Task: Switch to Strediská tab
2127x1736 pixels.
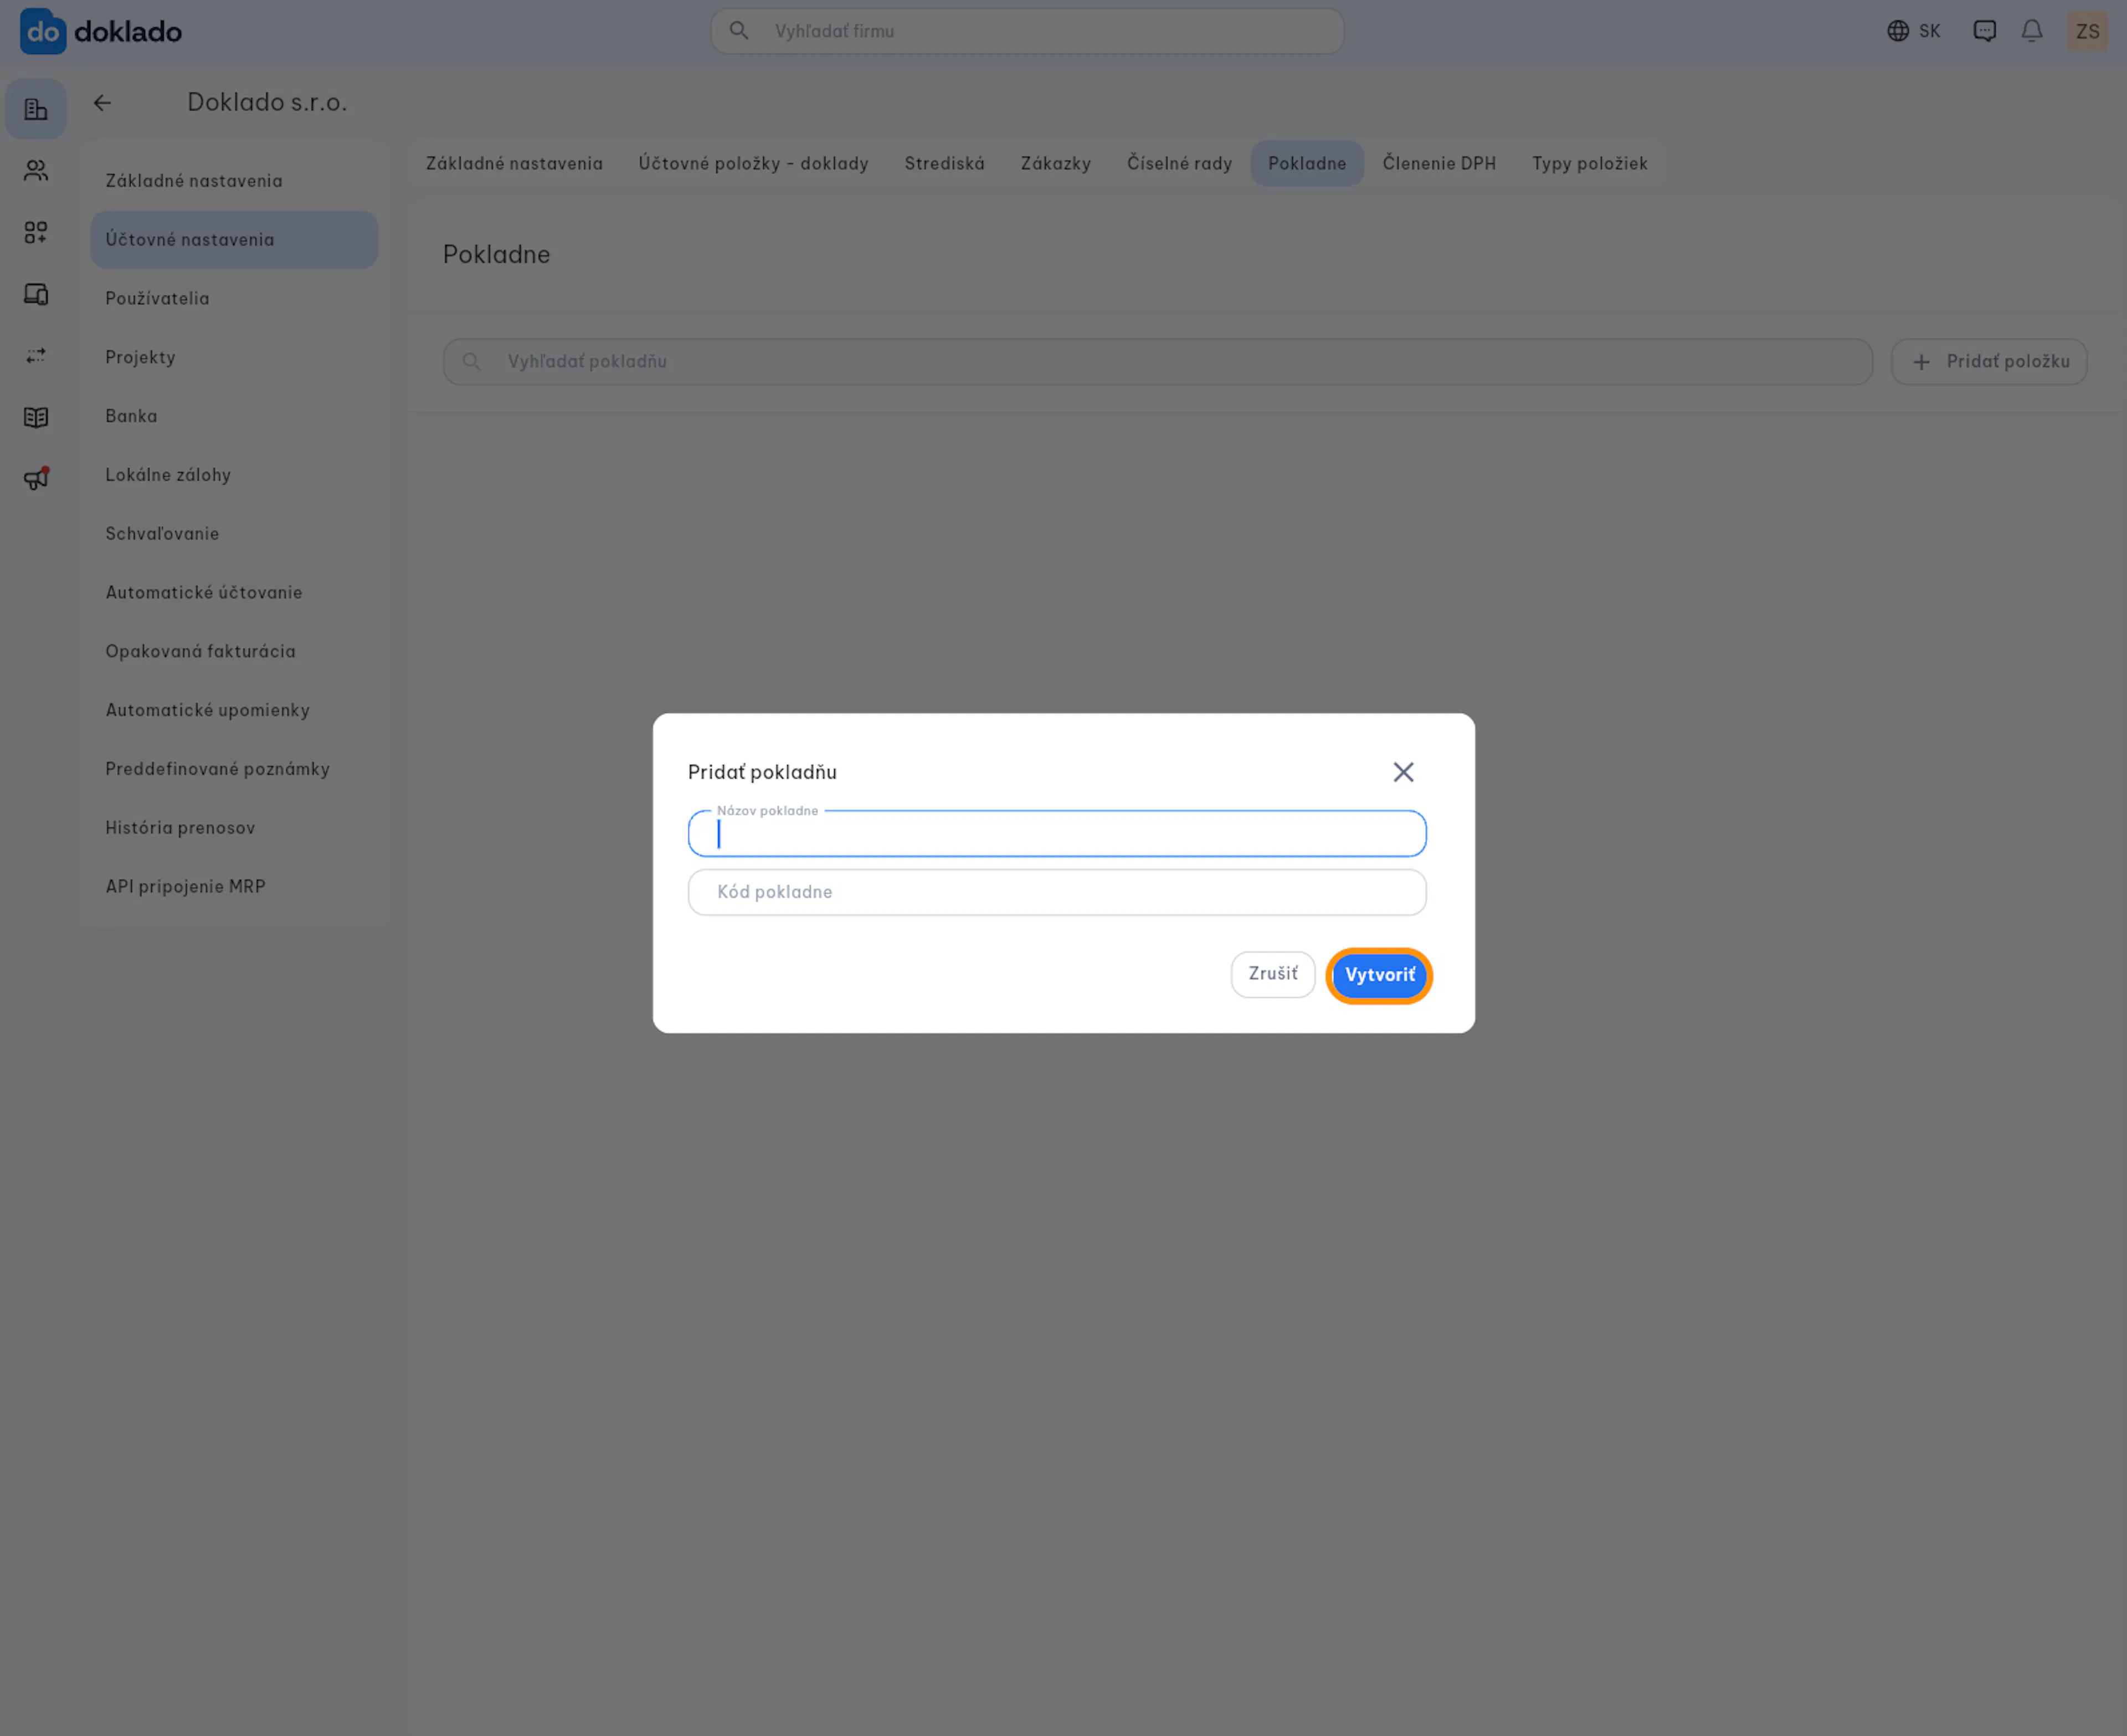Action: coord(944,164)
